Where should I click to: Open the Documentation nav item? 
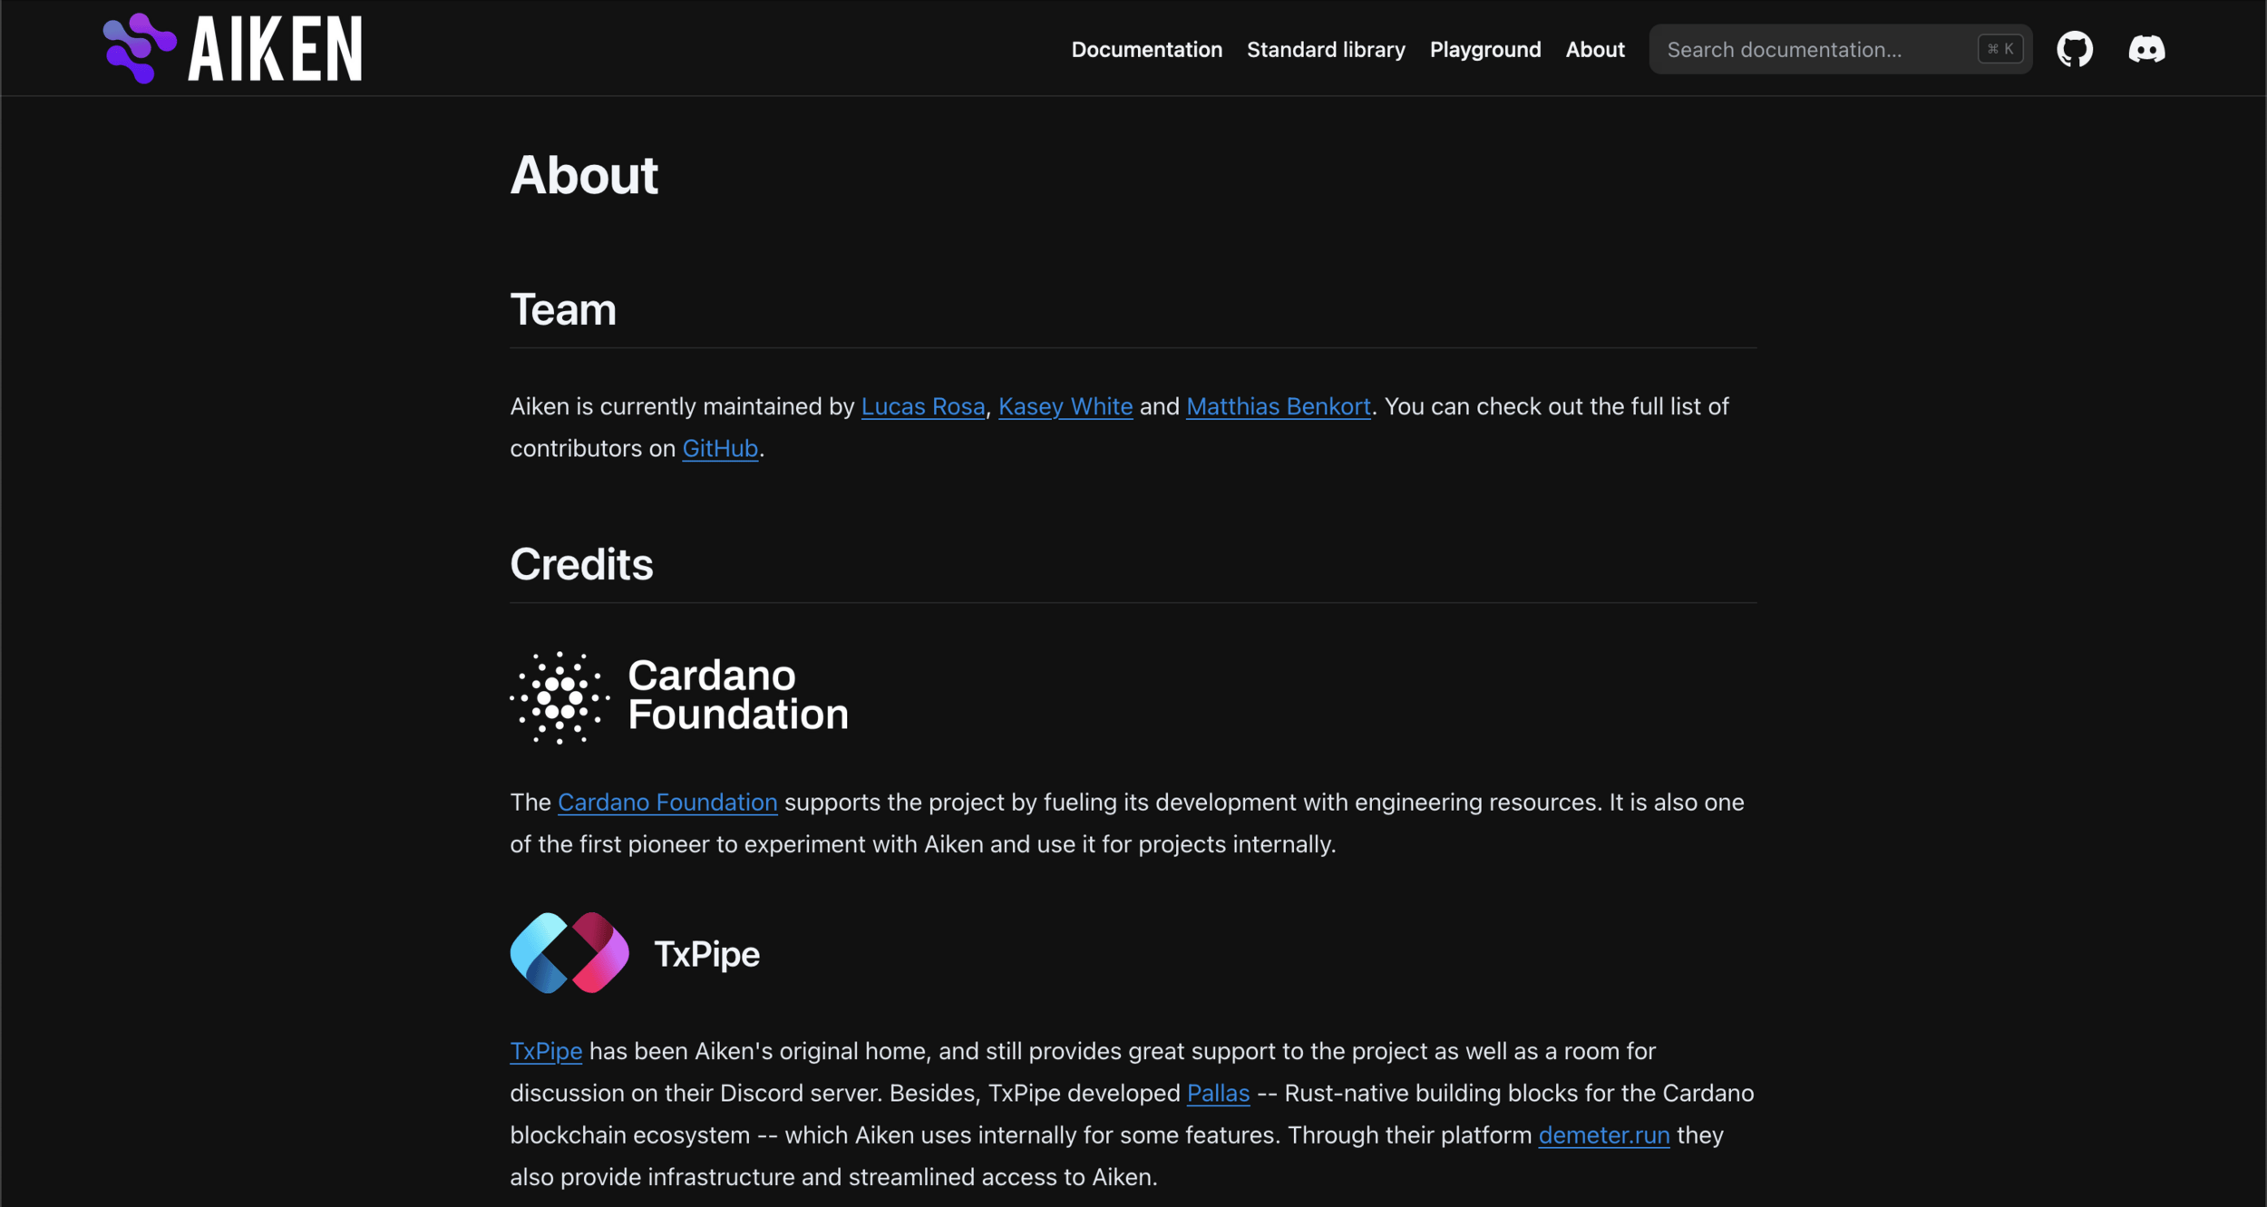tap(1146, 50)
